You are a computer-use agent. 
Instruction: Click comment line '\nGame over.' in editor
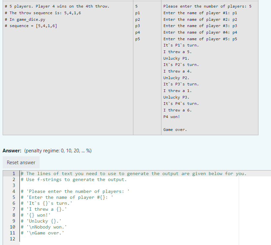[x=43, y=233]
